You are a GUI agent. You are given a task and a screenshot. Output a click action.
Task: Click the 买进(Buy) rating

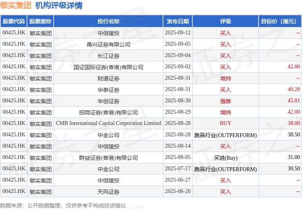pyautogui.click(x=226, y=158)
